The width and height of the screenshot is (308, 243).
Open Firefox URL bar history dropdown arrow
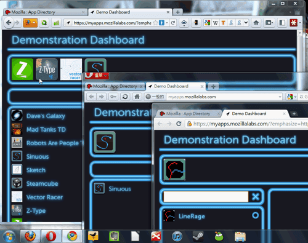tap(167, 23)
